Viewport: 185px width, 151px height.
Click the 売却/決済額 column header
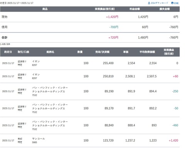pos(103,52)
